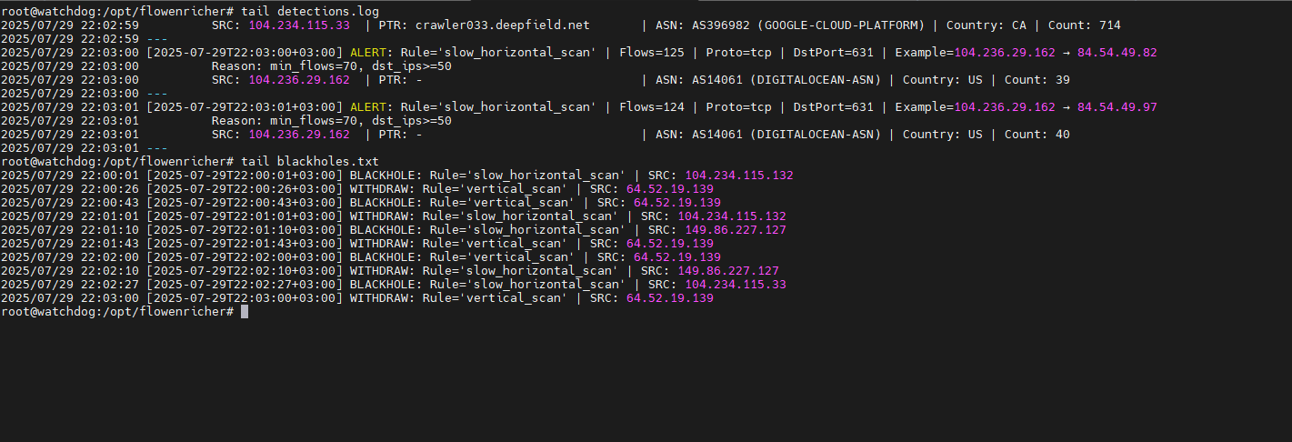
Task: Click the BLACKHOLE keyword in the 22:02:27 entry
Action: (x=383, y=284)
